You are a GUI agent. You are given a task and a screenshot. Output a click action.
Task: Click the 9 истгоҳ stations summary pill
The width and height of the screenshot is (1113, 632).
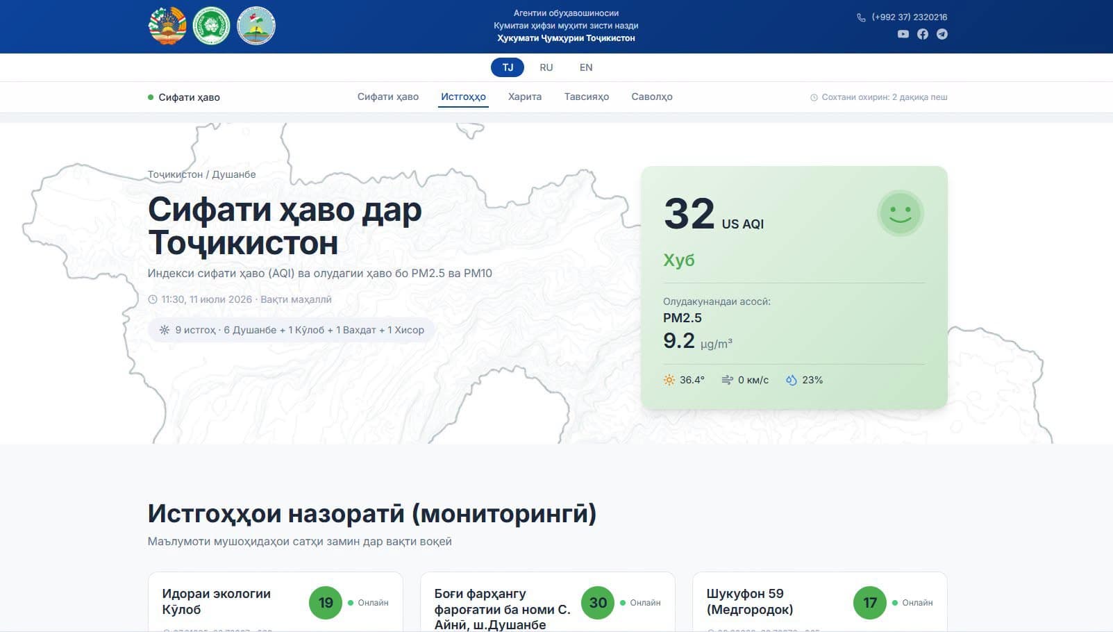292,330
